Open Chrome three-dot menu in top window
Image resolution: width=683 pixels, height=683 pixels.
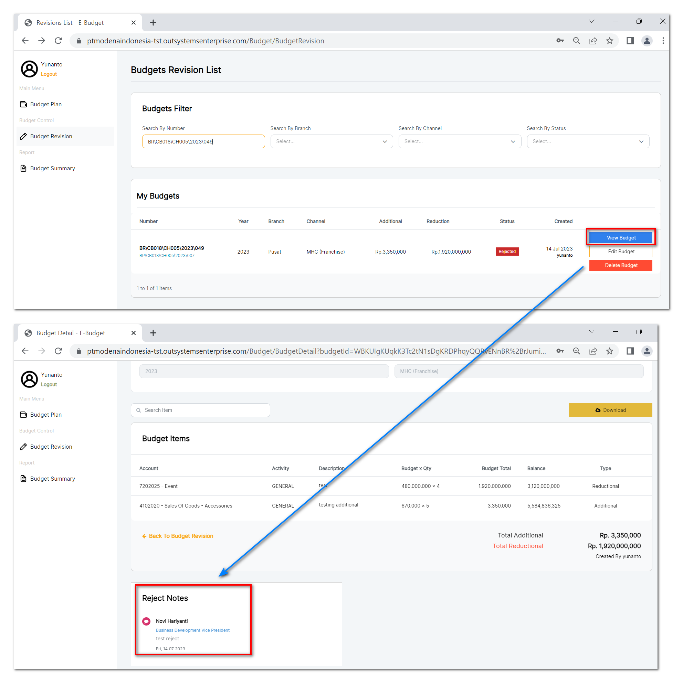pyautogui.click(x=663, y=41)
